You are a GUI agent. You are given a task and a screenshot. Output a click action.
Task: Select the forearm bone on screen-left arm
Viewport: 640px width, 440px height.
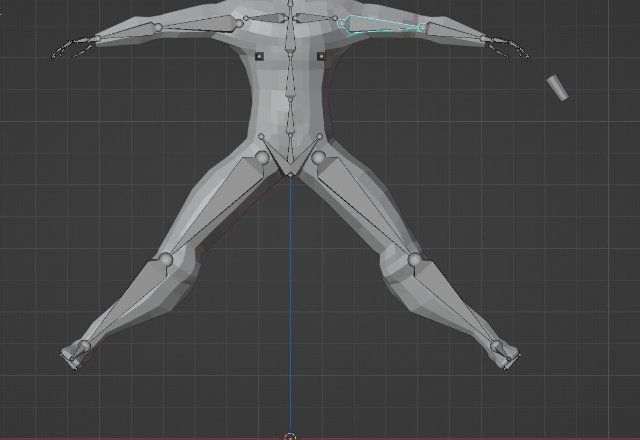[x=127, y=32]
